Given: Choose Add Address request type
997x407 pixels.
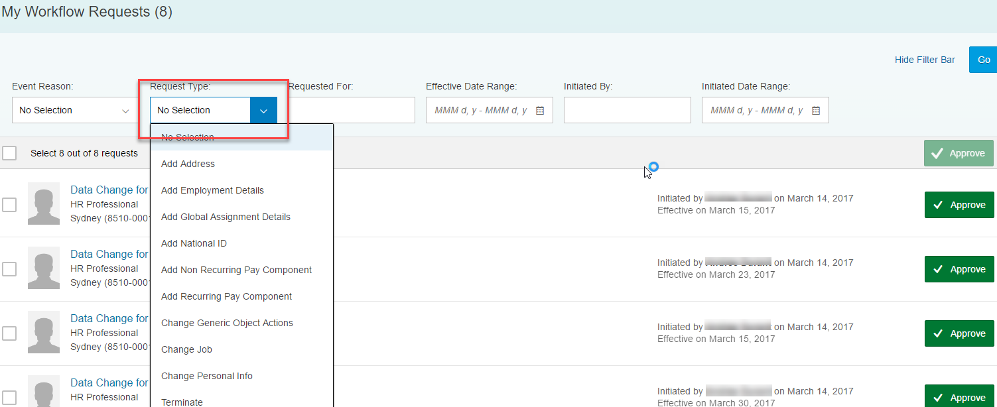Looking at the screenshot, I should click(242, 164).
